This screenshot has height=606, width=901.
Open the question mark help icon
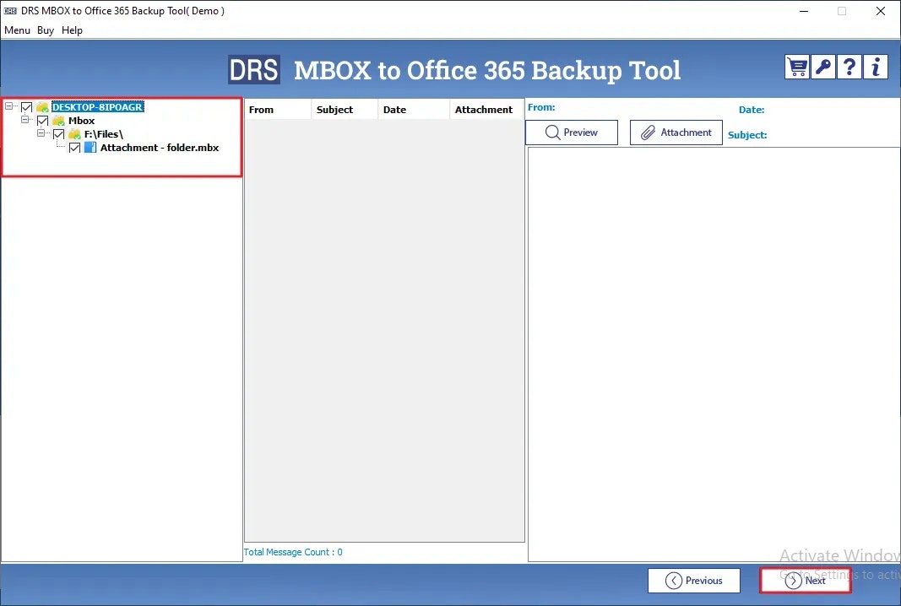tap(849, 68)
